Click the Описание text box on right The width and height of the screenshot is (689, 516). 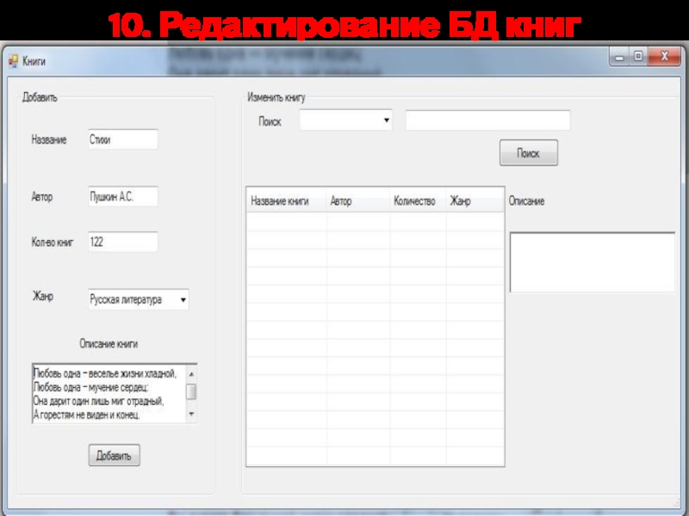tap(592, 262)
